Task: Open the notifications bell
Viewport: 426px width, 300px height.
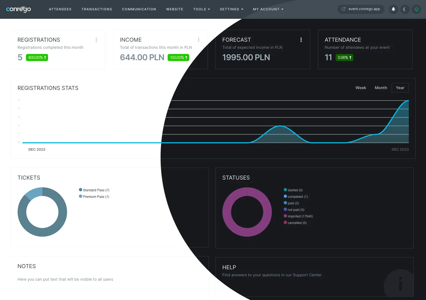Action: (x=393, y=9)
